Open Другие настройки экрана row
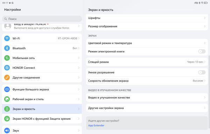The image size is (210, 134). pos(147,108)
